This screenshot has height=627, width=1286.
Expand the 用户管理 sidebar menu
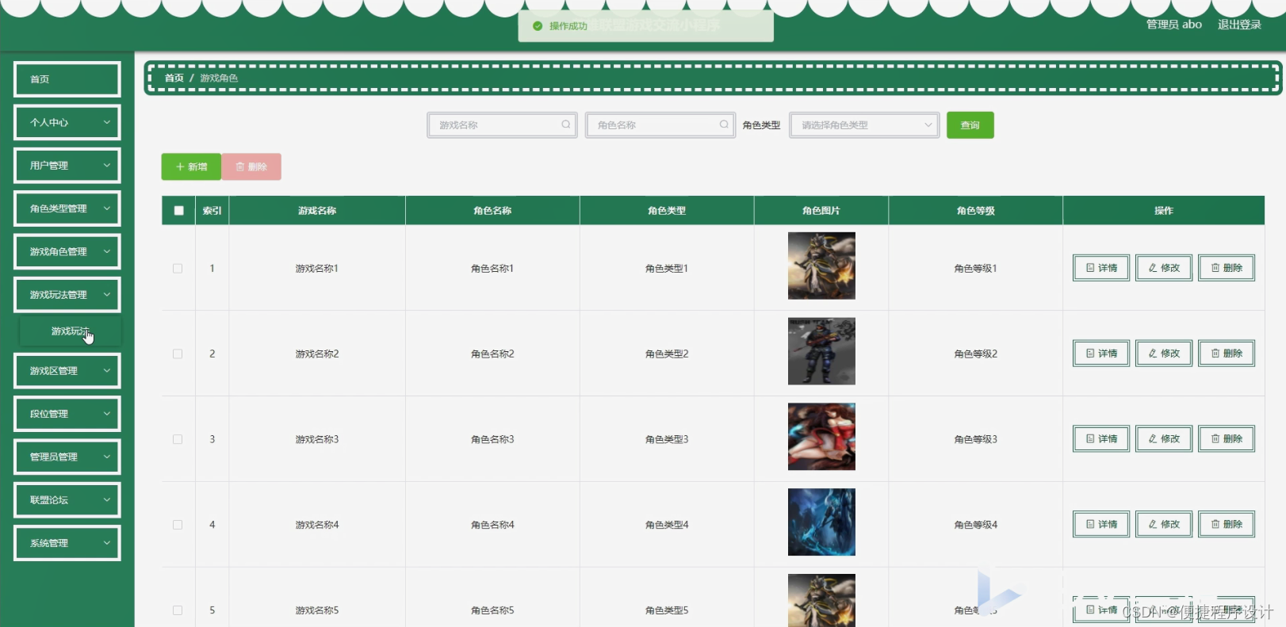[67, 166]
